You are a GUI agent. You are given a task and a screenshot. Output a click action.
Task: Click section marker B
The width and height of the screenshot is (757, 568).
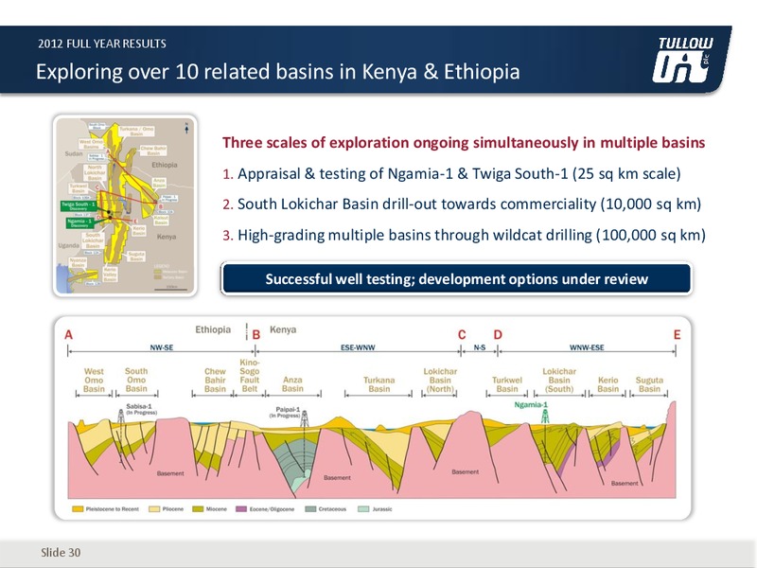coord(256,335)
